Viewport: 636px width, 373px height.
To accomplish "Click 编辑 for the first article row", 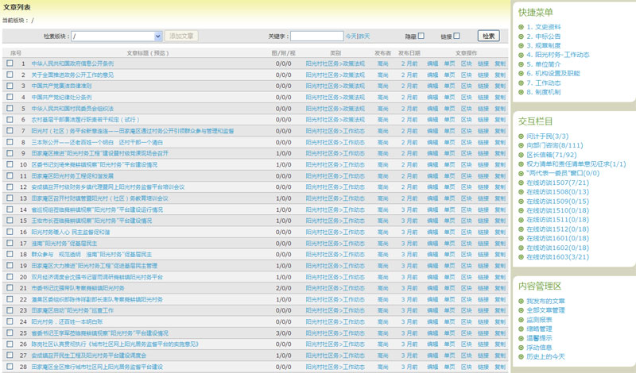I will 432,63.
